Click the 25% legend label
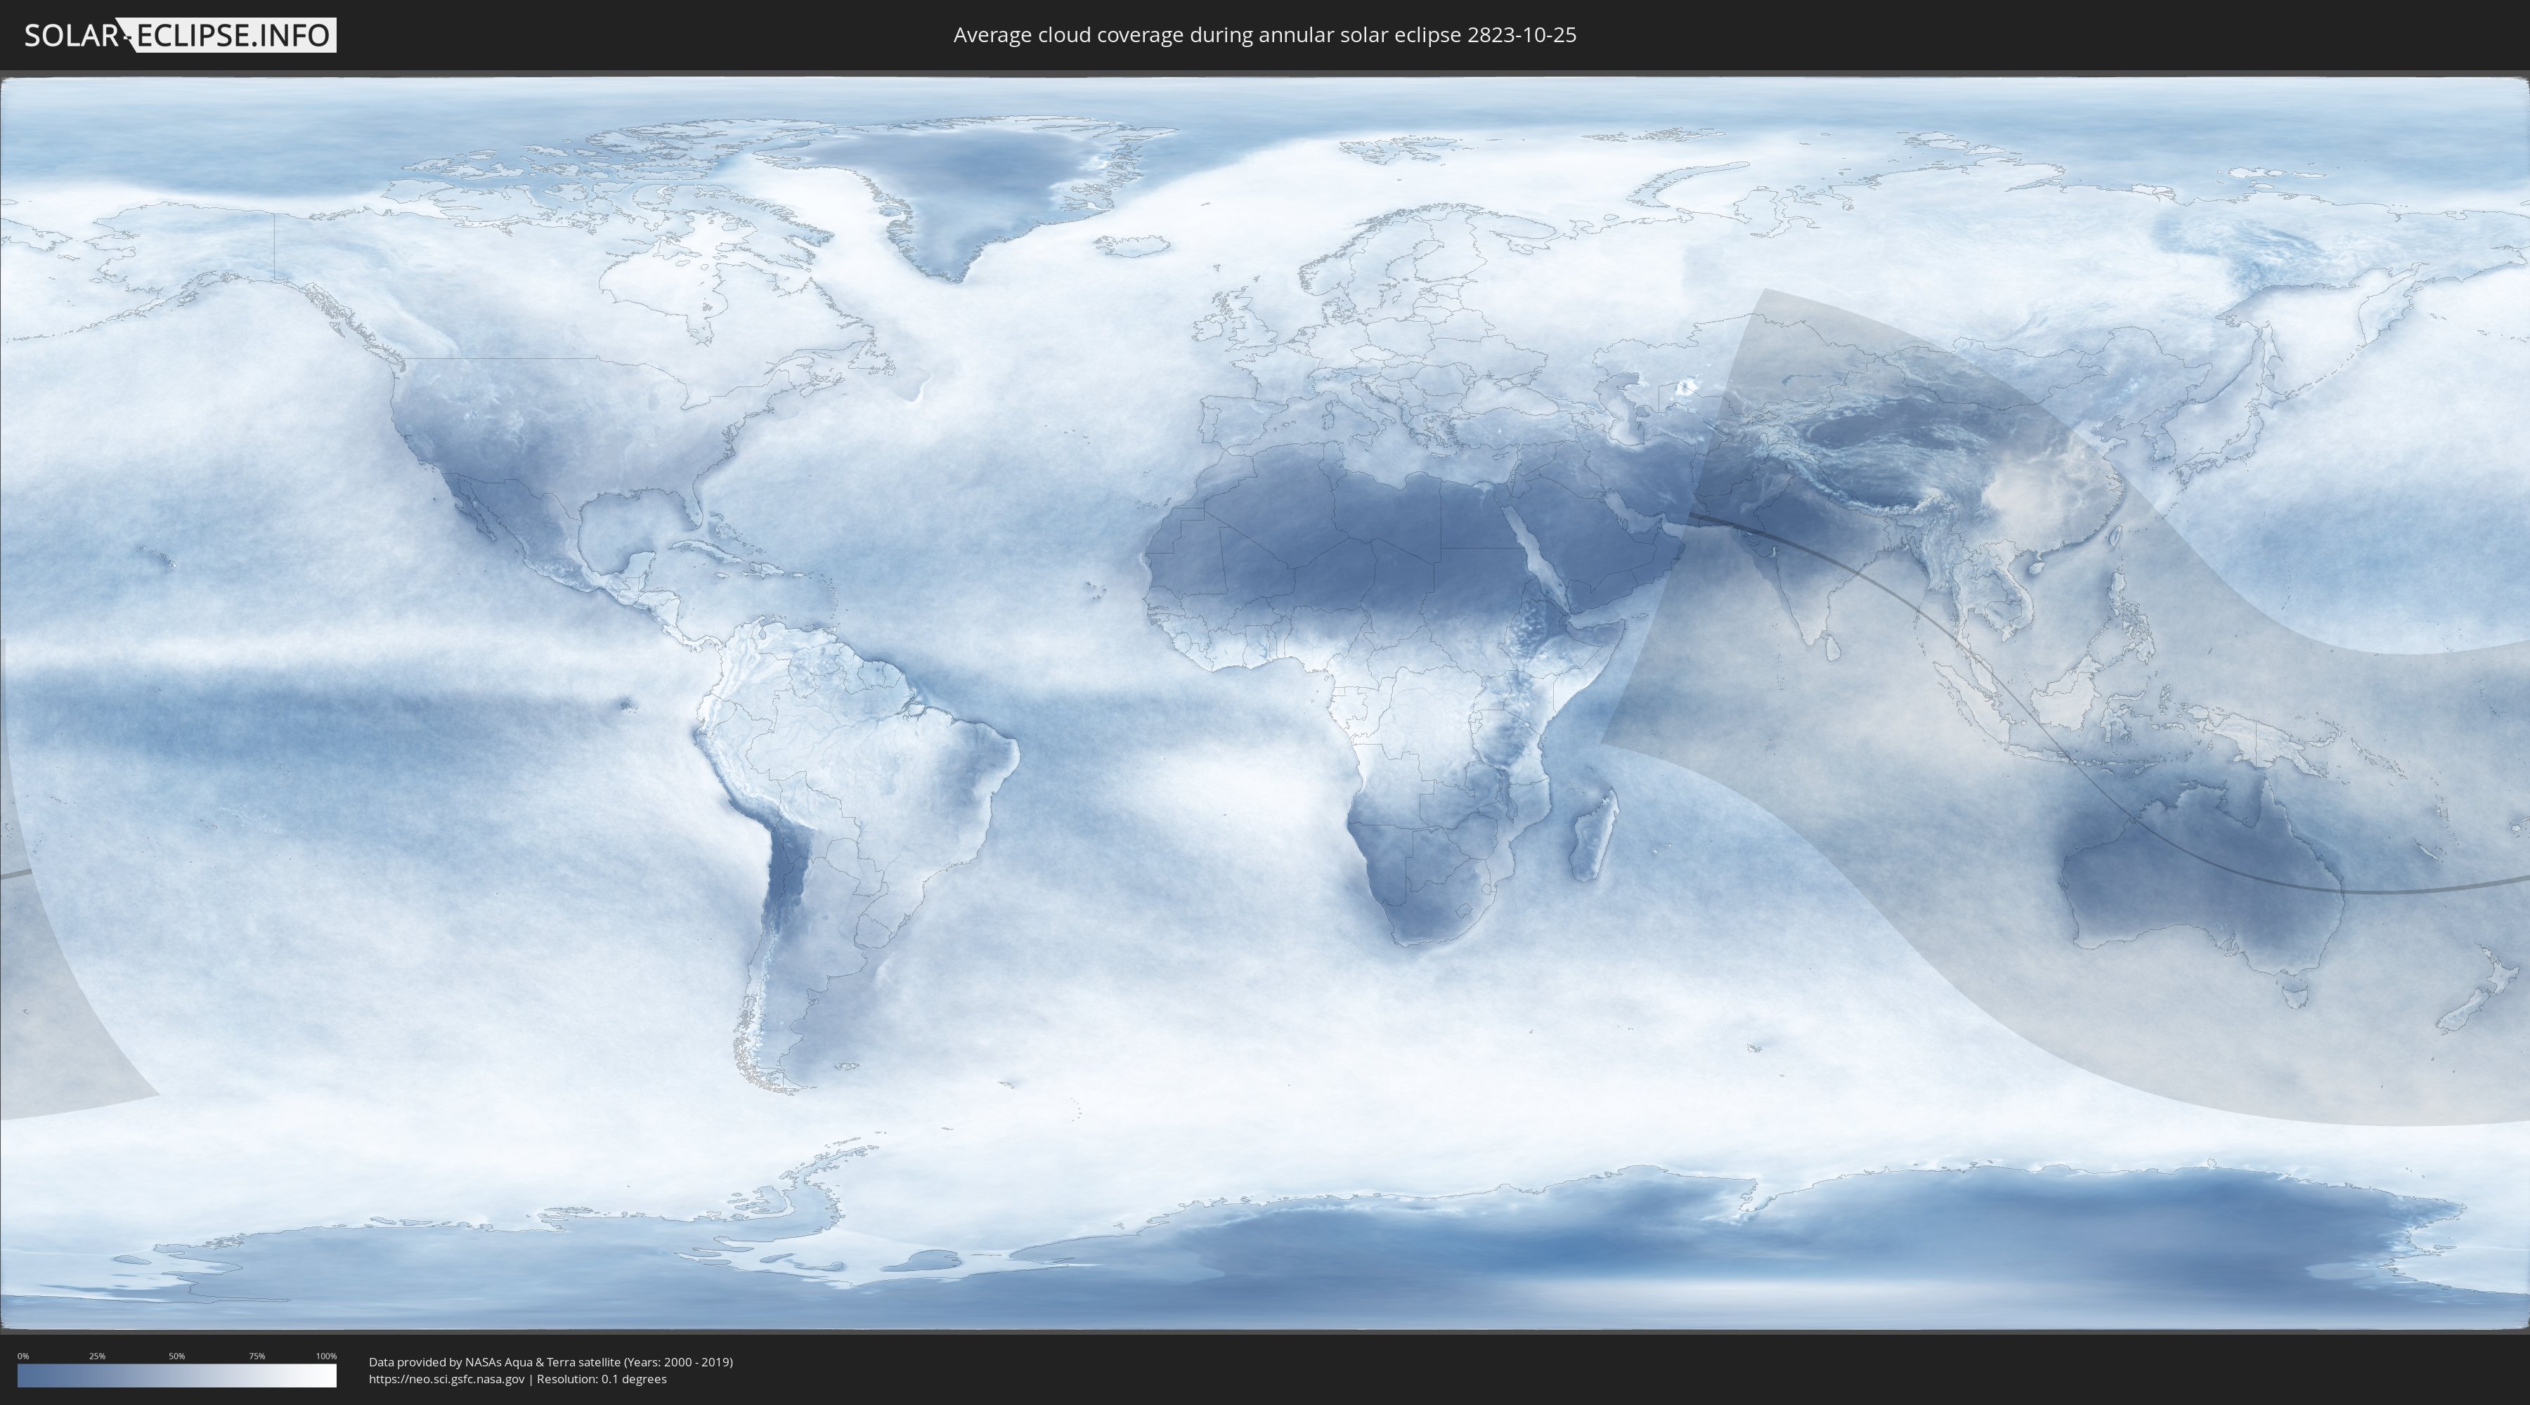This screenshot has height=1405, width=2530. [97, 1356]
